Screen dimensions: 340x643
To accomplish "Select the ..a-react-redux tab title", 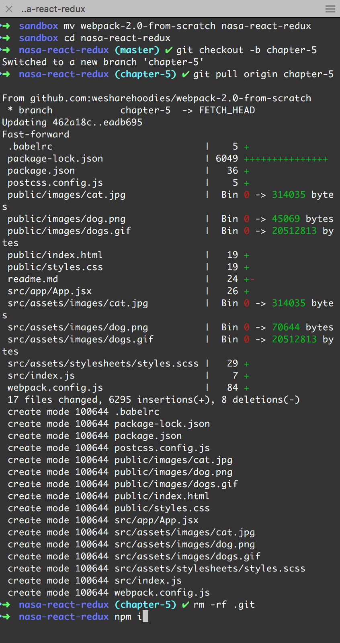I will pos(53,9).
